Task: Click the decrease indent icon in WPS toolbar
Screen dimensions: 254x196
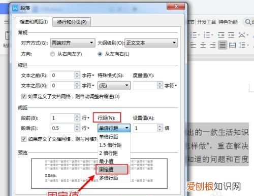Action: (221, 35)
